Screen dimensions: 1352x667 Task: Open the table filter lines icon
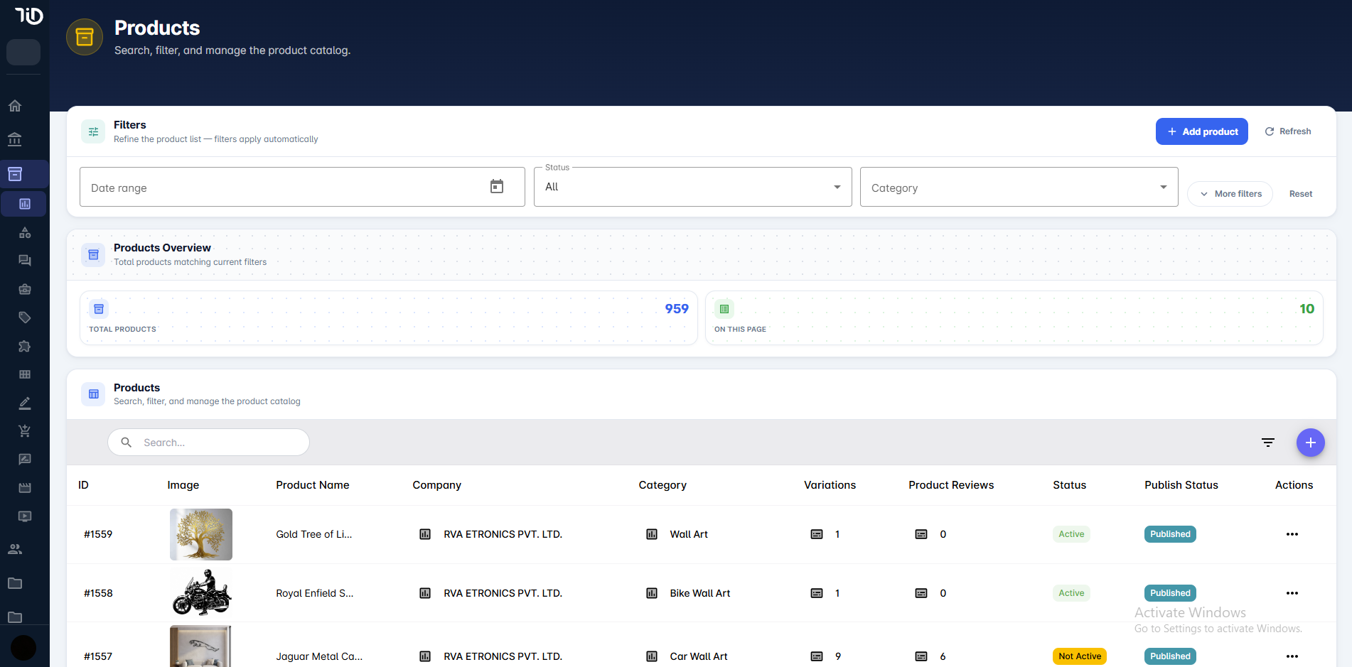tap(1268, 443)
